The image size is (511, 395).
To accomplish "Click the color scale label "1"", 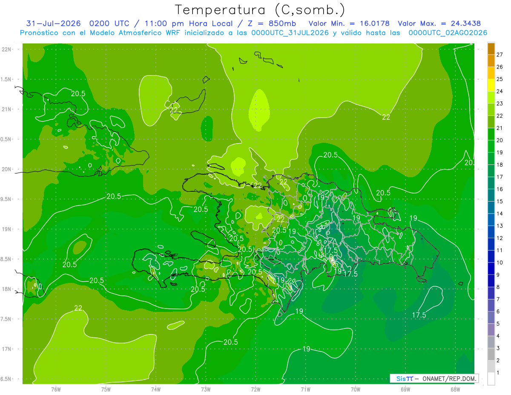I will [498, 373].
